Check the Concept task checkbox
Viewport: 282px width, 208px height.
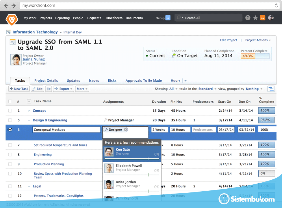(10, 111)
